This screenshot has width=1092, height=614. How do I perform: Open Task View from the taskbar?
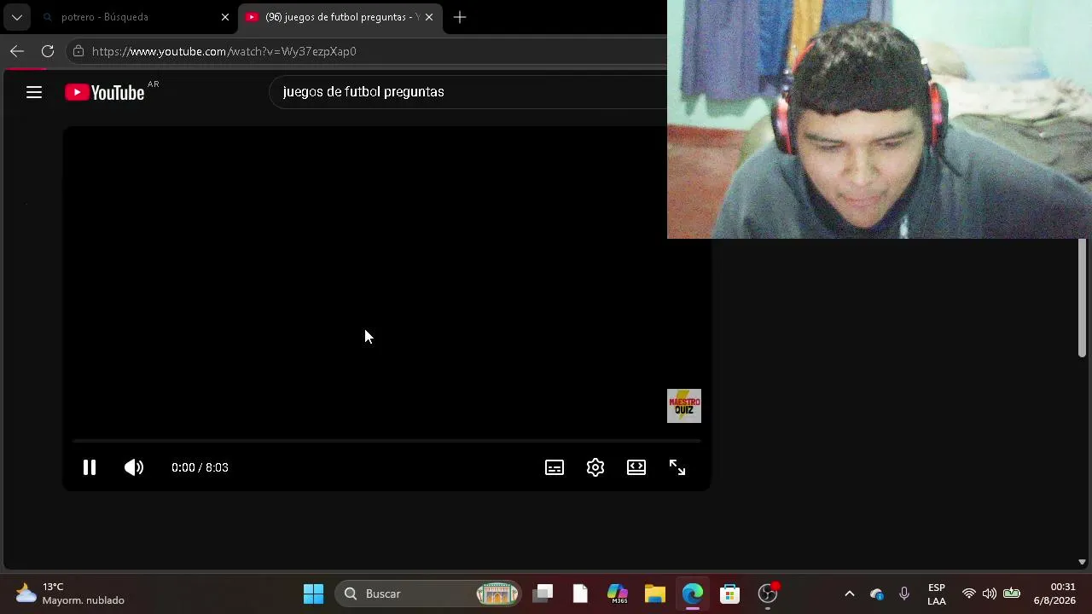click(543, 594)
